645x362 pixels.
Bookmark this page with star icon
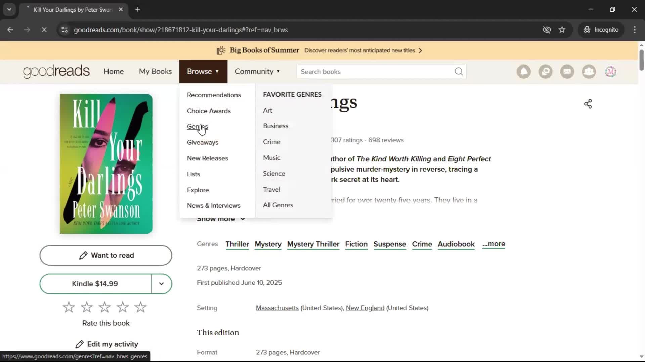coord(562,30)
